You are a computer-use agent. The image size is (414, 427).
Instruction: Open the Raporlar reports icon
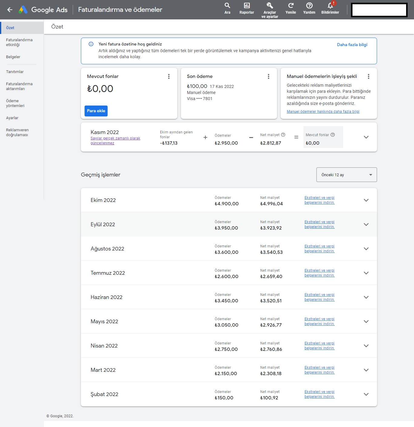247,8
